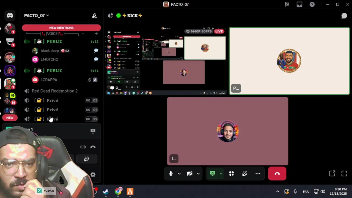Focus the cream participant tile labeled P...
This screenshot has height=198, width=352.
tap(289, 61)
